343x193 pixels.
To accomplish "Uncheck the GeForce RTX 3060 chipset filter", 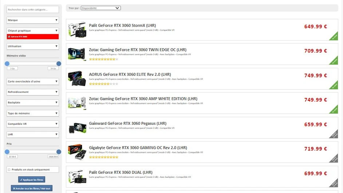I will pyautogui.click(x=9, y=37).
